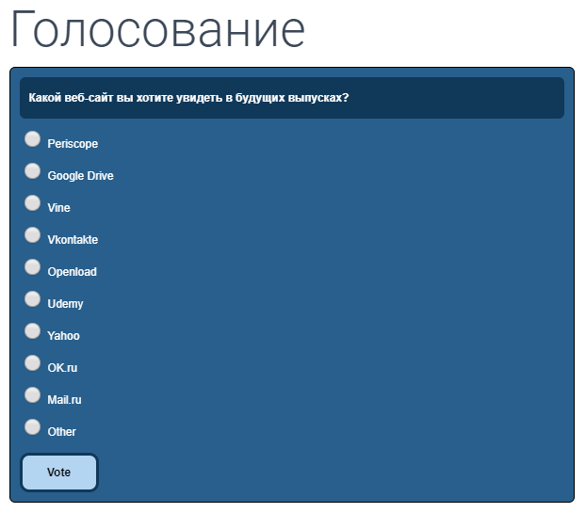
Task: Click the Periscope label text
Action: [73, 144]
